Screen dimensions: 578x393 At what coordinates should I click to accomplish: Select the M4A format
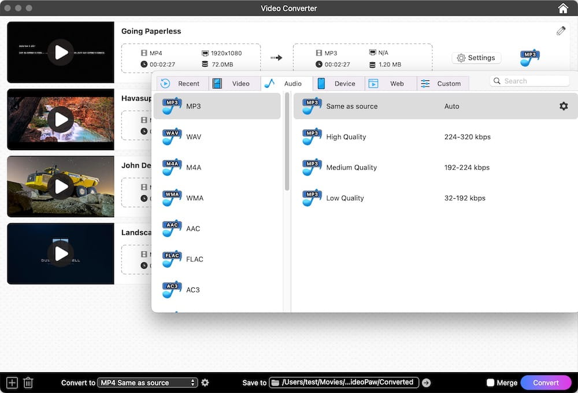pyautogui.click(x=194, y=167)
